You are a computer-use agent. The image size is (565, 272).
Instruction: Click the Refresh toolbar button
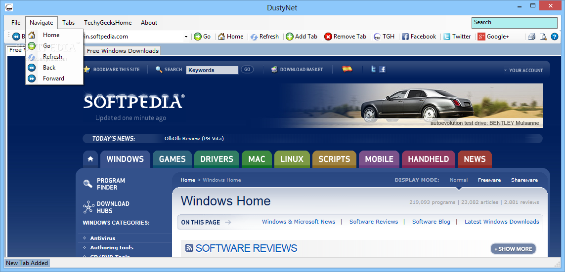click(264, 37)
